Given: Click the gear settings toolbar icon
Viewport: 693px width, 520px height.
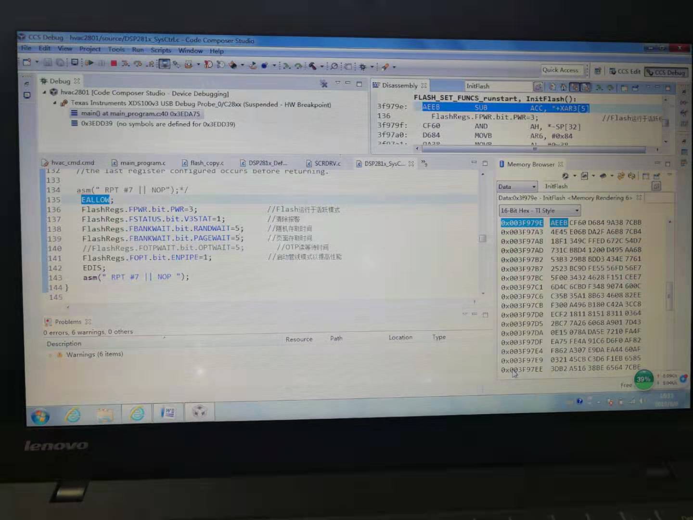Looking at the screenshot, I should [x=362, y=67].
